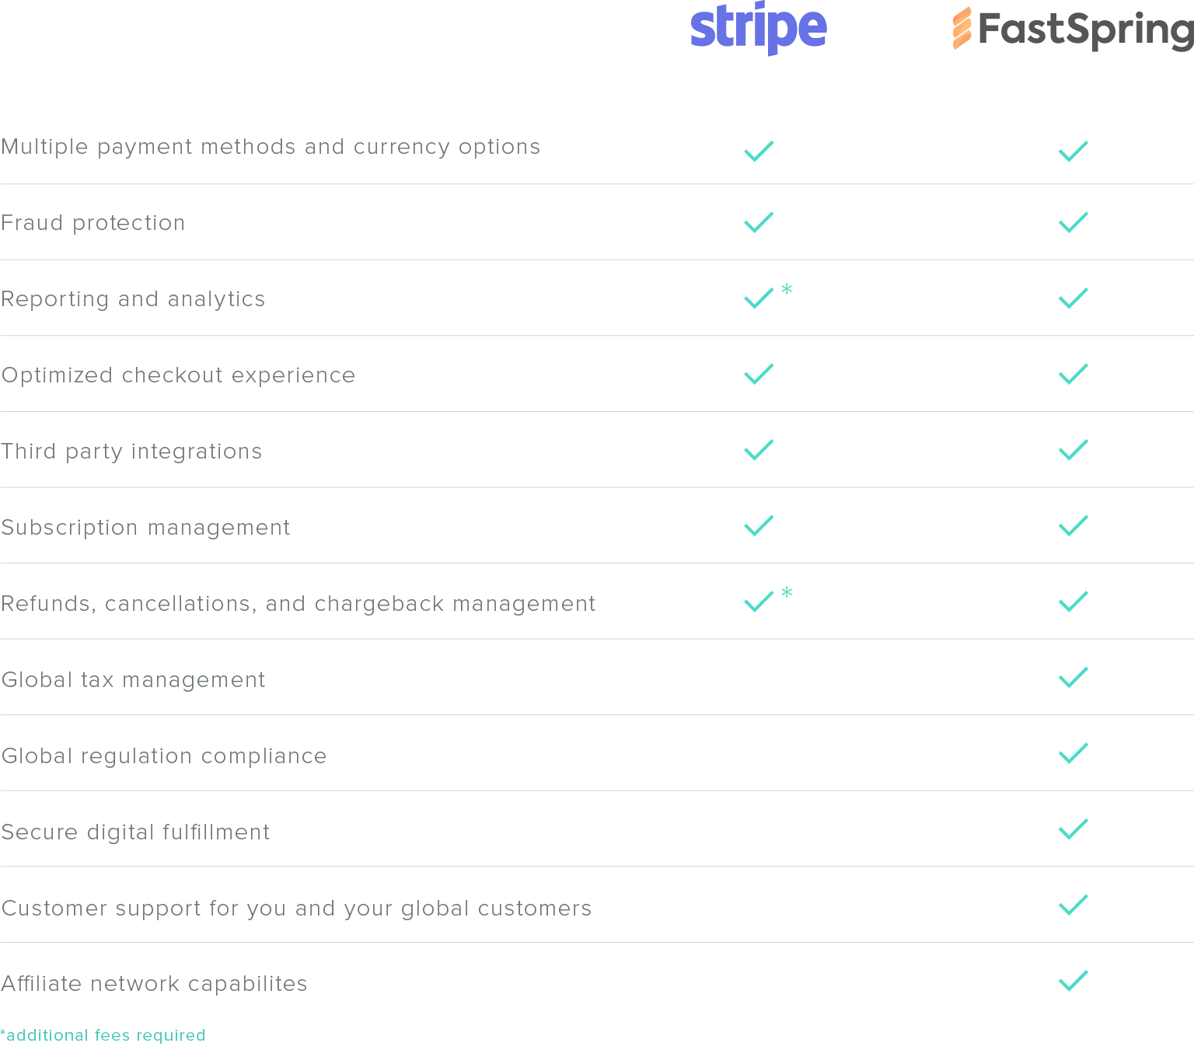Click Stripe checkmark for Subscription management
The height and width of the screenshot is (1057, 1194).
[x=759, y=526]
